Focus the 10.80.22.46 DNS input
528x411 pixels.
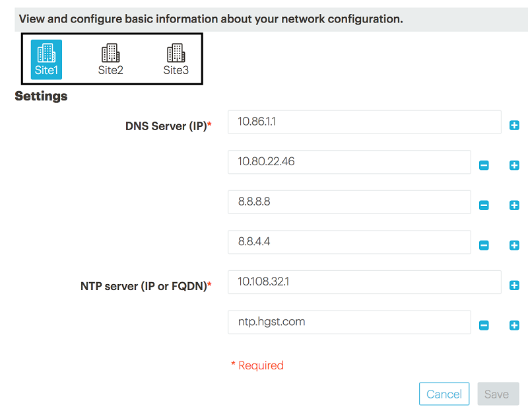(349, 162)
